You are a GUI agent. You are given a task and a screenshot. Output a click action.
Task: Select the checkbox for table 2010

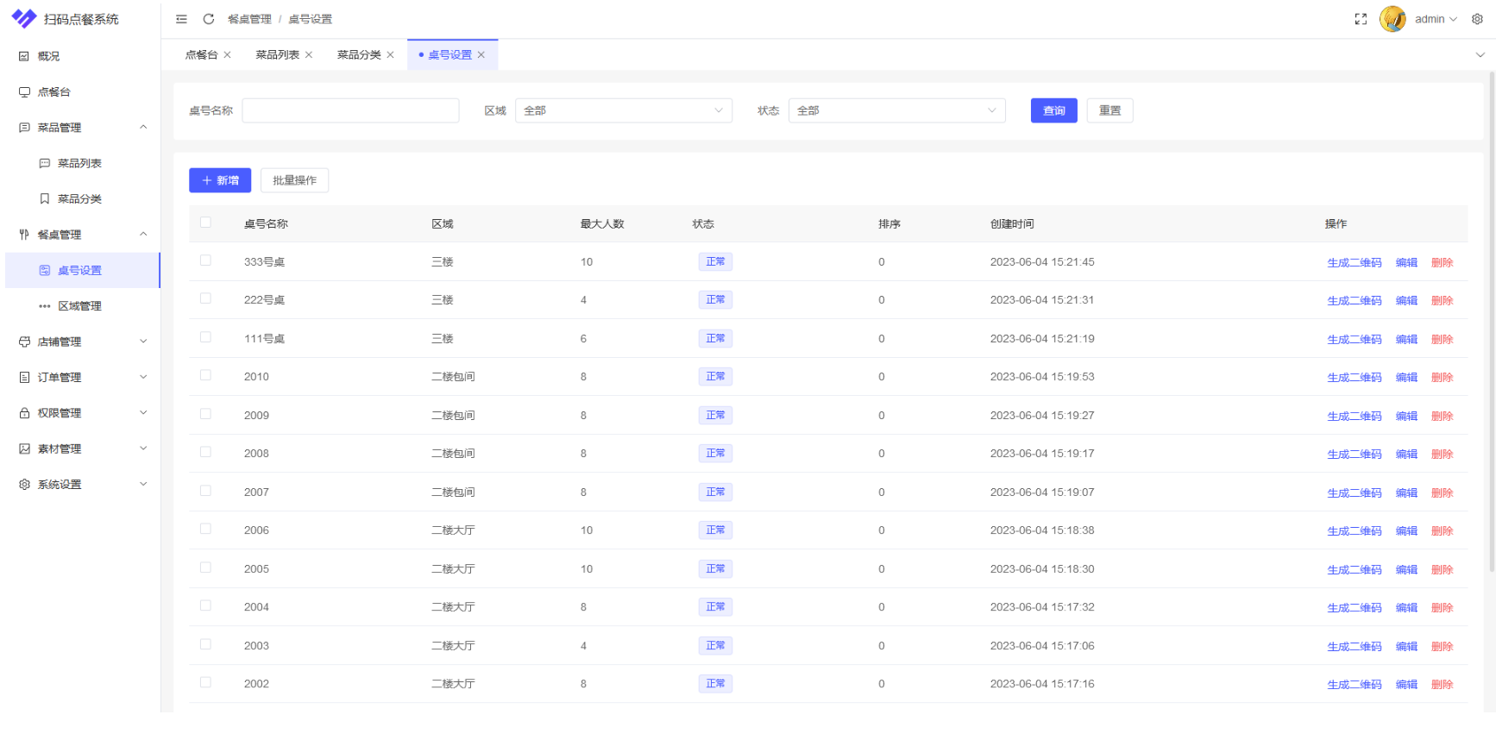click(205, 375)
